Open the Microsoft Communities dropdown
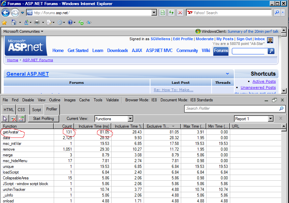This screenshot has height=203, width=289. click(23, 31)
